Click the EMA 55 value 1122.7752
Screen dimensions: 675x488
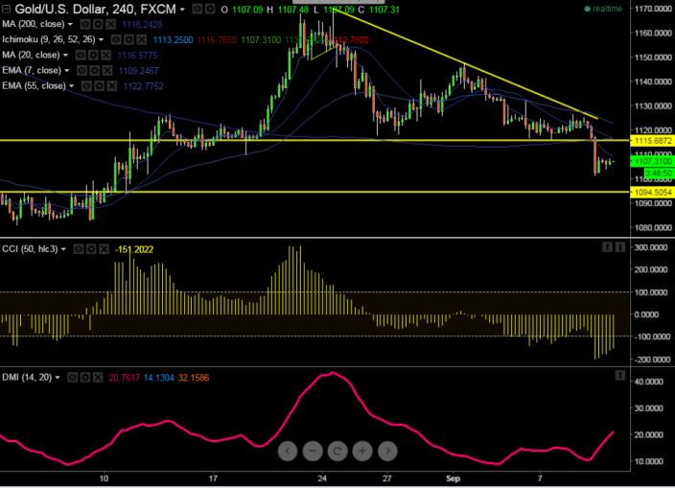pyautogui.click(x=144, y=86)
